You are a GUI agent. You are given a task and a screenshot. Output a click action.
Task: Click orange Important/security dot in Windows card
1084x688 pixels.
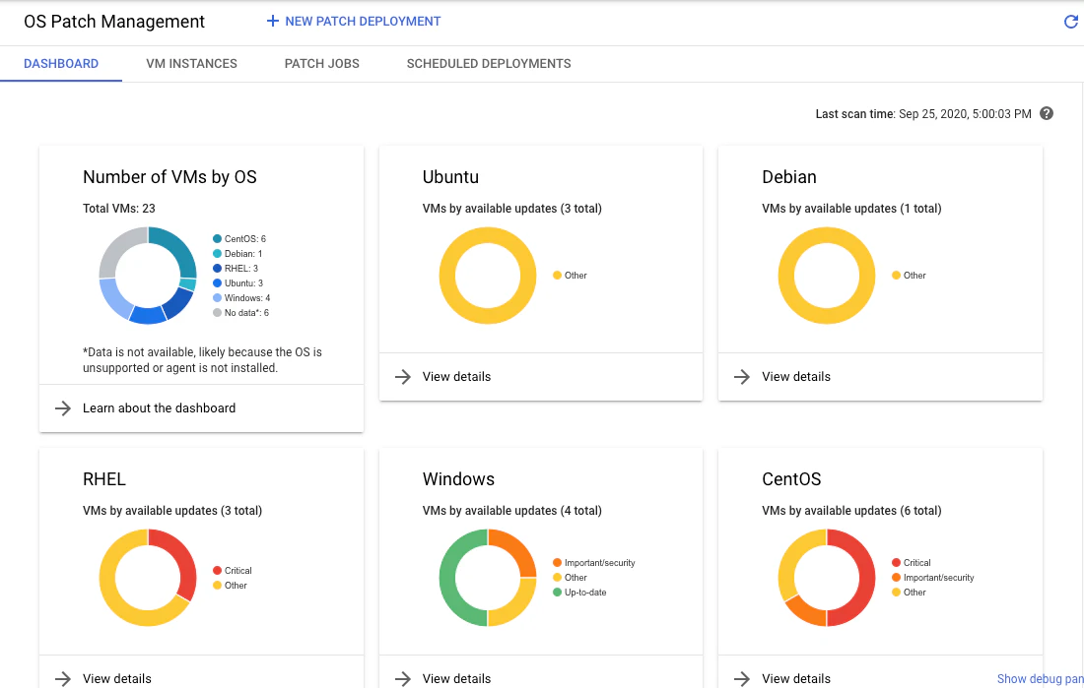coord(557,563)
